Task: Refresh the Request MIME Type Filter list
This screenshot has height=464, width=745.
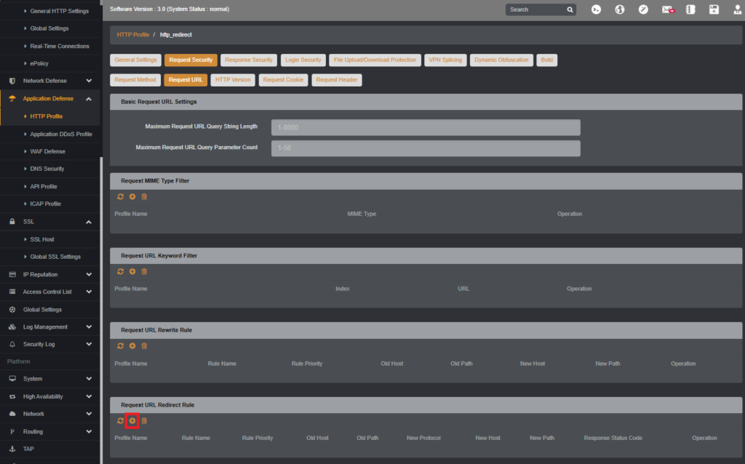Action: [x=120, y=196]
